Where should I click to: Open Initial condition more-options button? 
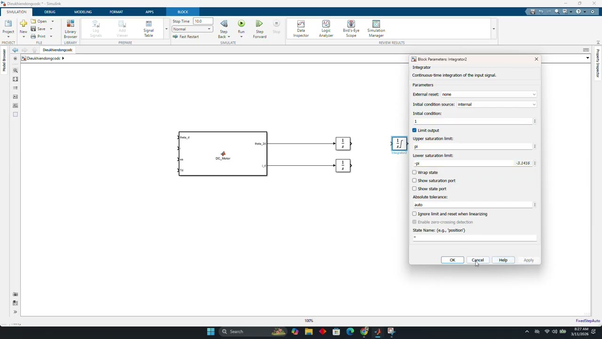535,121
